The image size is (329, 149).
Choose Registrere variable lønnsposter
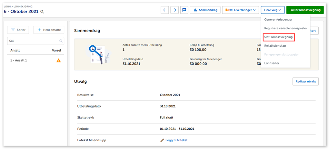pos(285,28)
